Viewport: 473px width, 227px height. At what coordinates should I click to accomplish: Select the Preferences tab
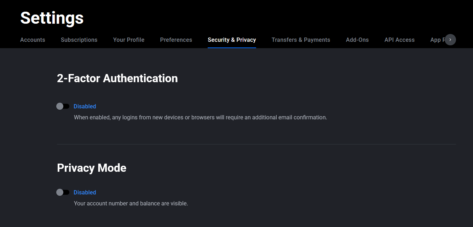coord(176,40)
